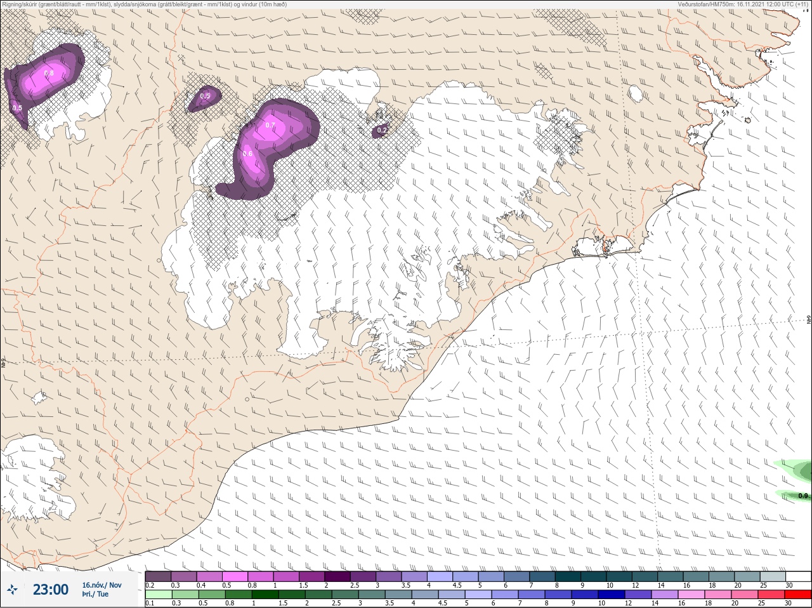
Task: Click the 0.6 precipitation value on the map
Action: coord(247,154)
